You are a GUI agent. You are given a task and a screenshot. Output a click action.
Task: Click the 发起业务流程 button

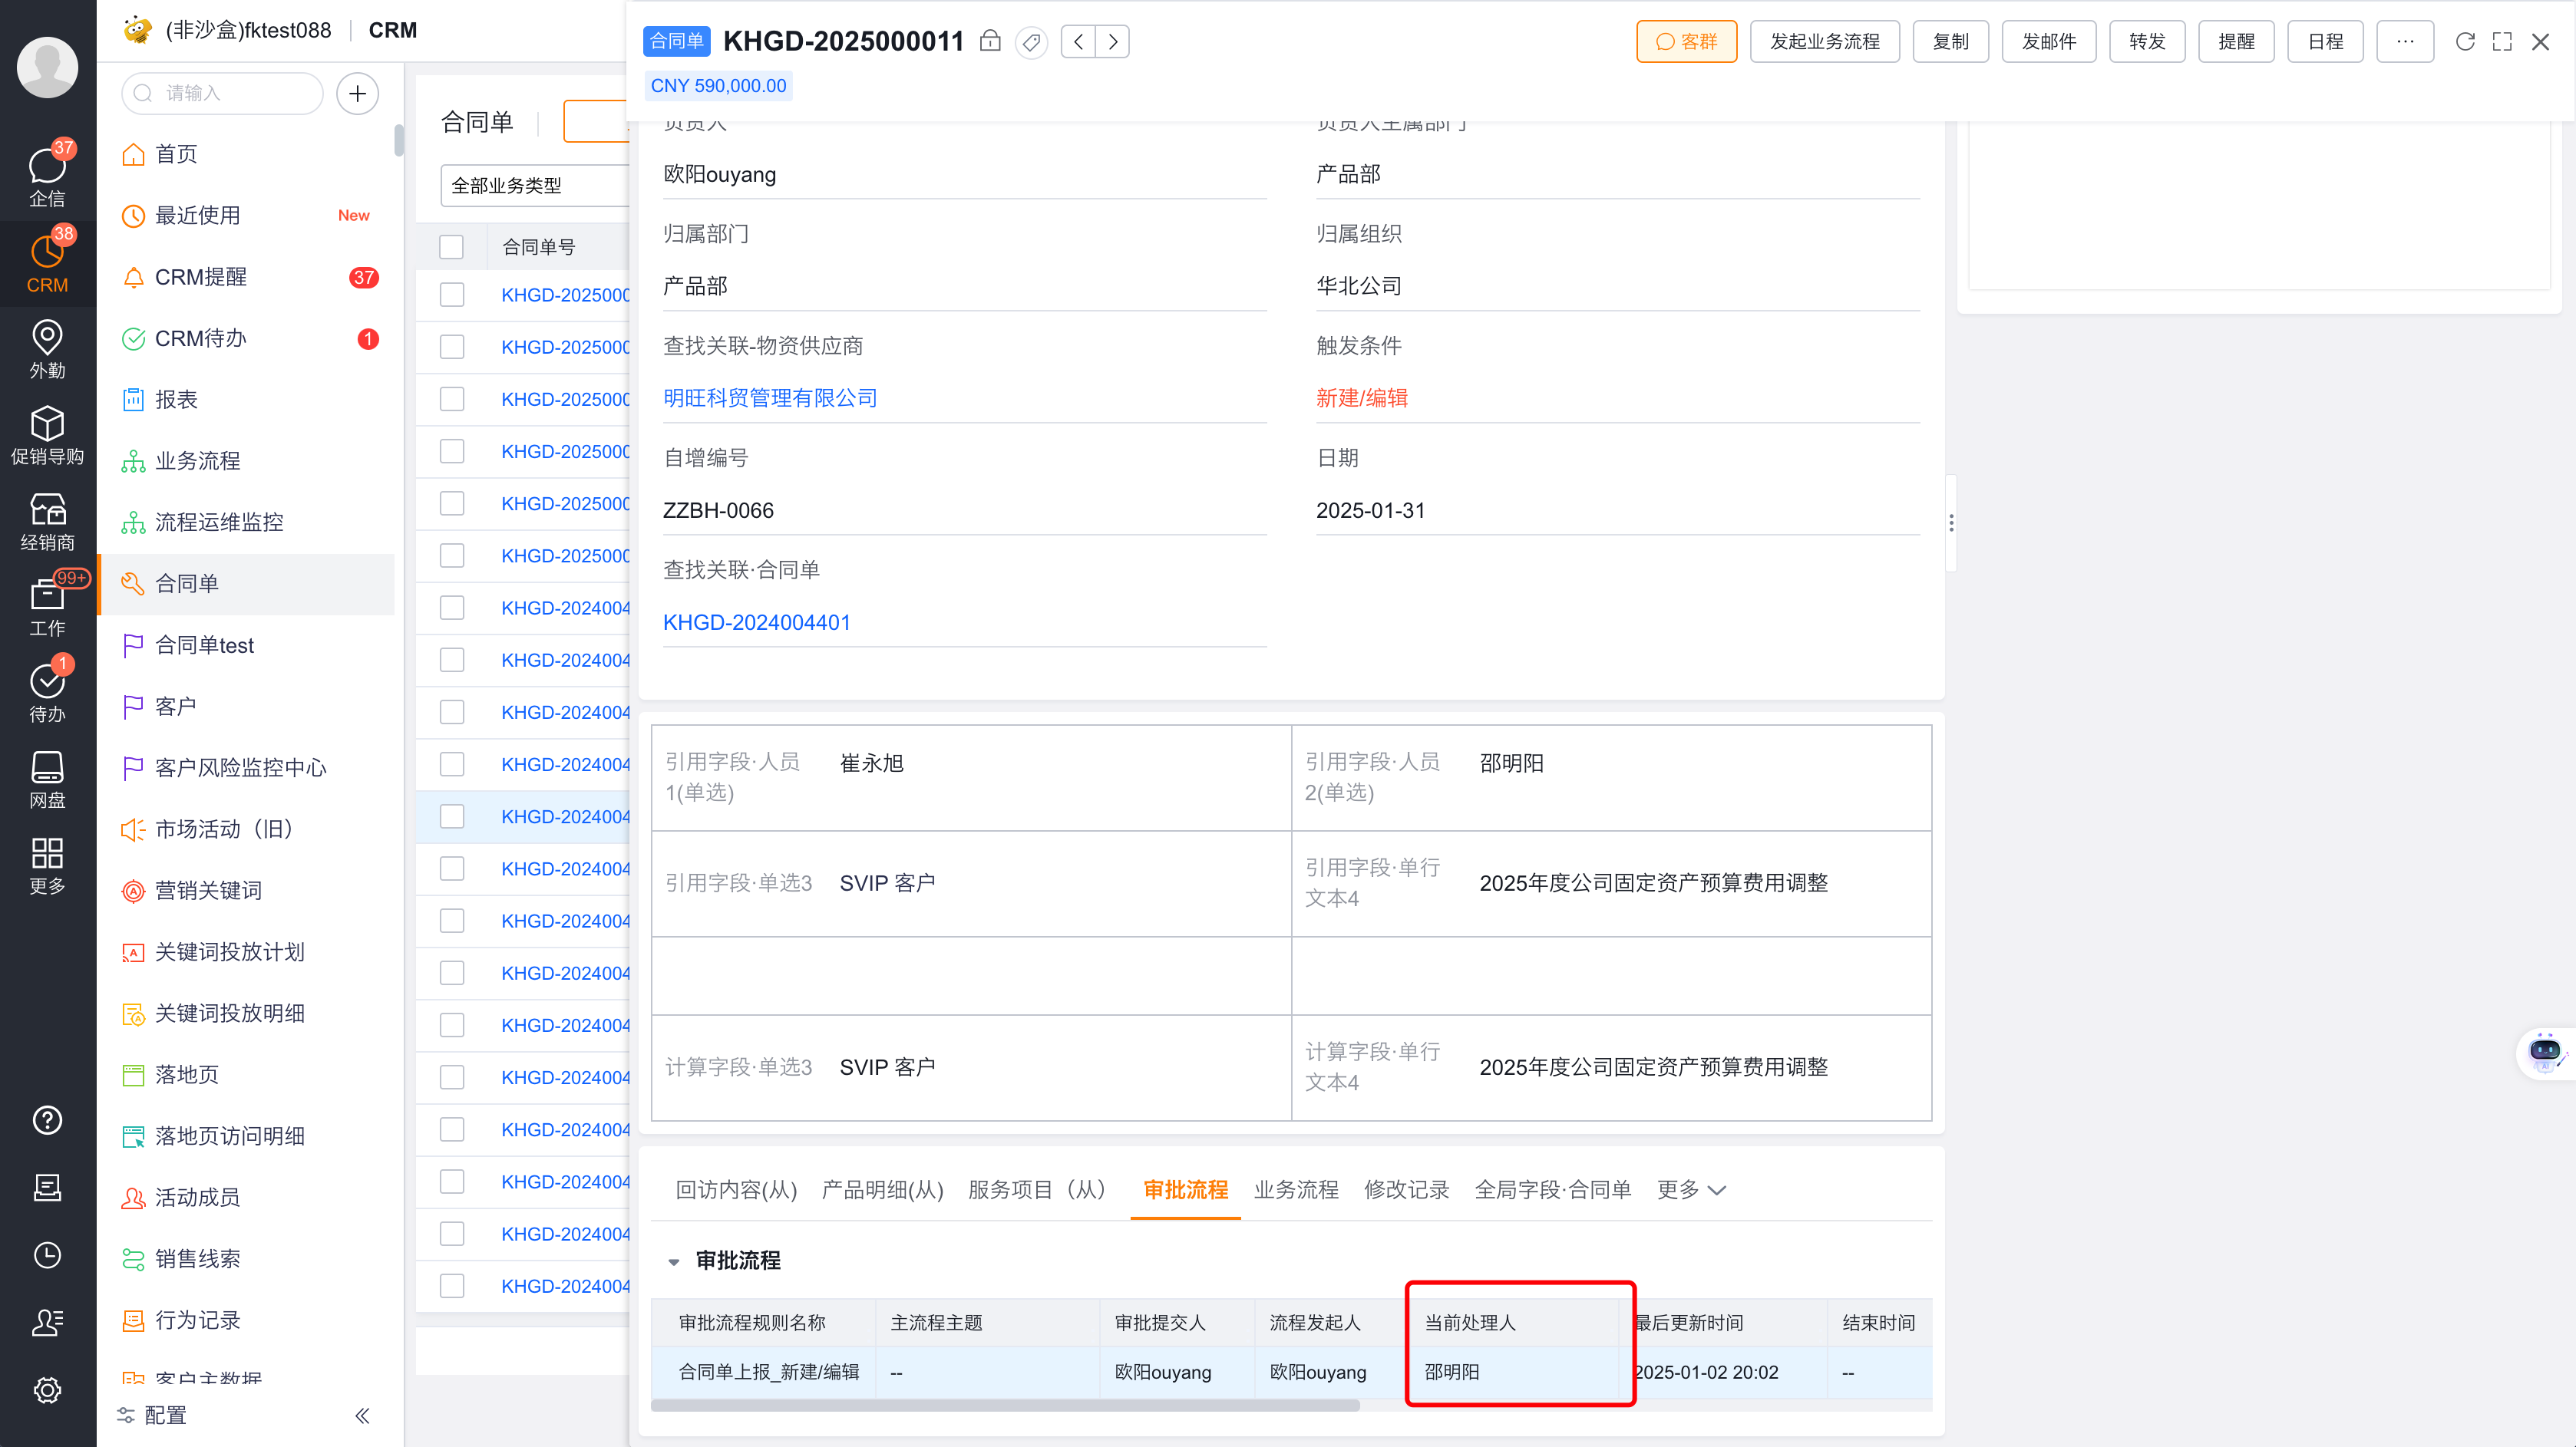[1824, 41]
